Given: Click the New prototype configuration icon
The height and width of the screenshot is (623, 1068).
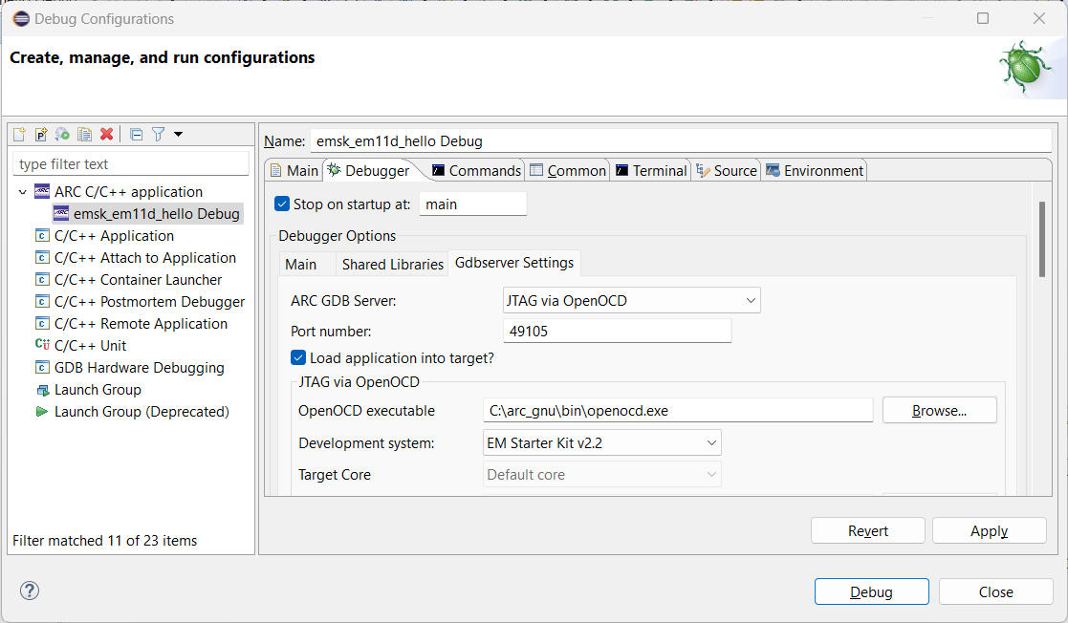Looking at the screenshot, I should pos(41,134).
